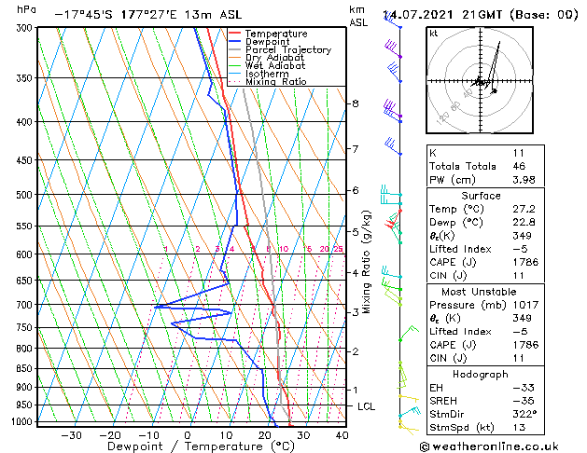Click the LCL marker label
The height and width of the screenshot is (453, 587).
pos(366,406)
